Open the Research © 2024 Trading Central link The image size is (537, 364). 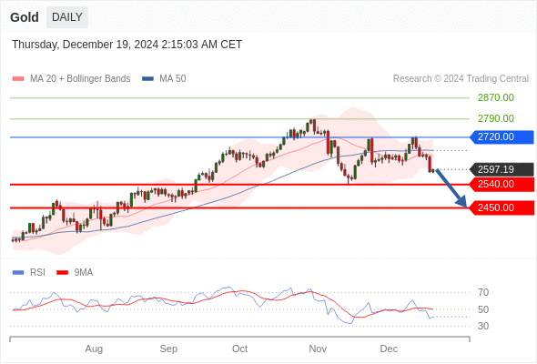click(x=461, y=79)
